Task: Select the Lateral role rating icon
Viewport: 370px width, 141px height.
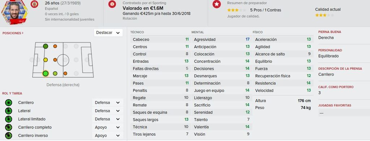Action: click(x=9, y=111)
